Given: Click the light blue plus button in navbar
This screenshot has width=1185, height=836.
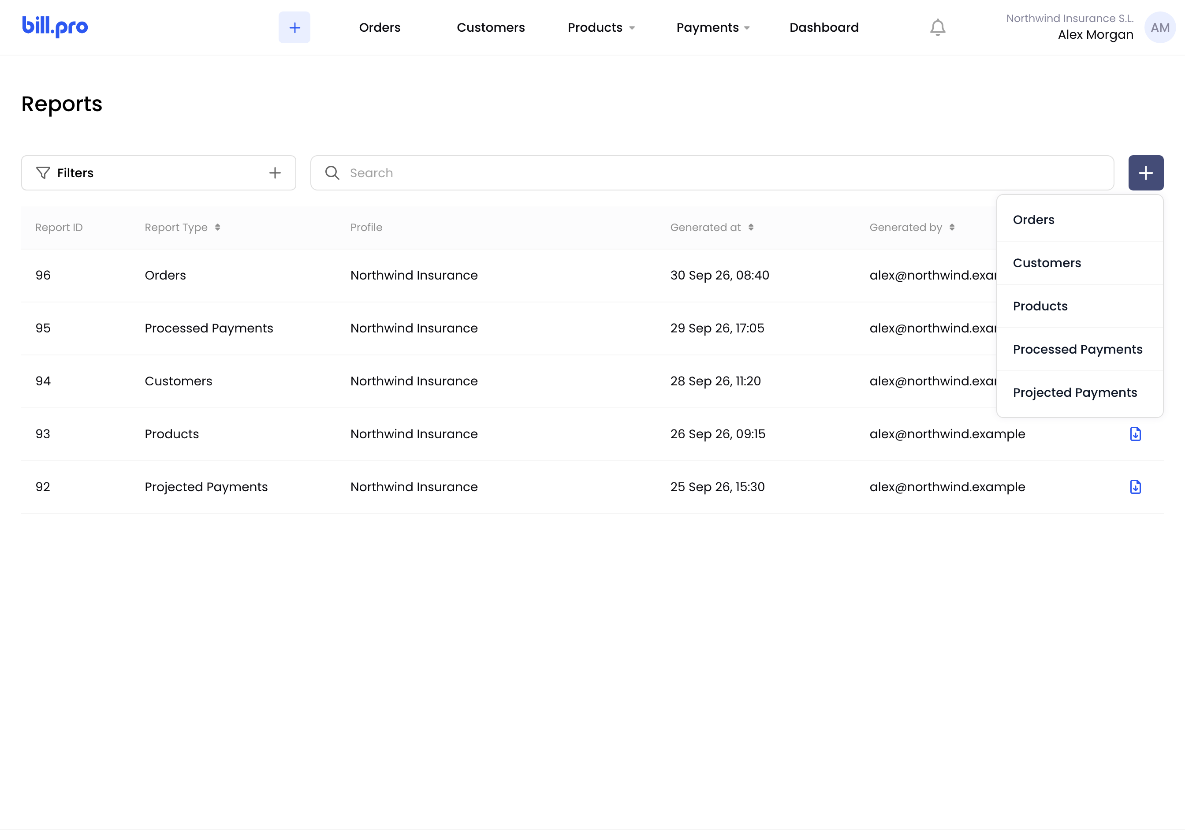Looking at the screenshot, I should coord(294,27).
